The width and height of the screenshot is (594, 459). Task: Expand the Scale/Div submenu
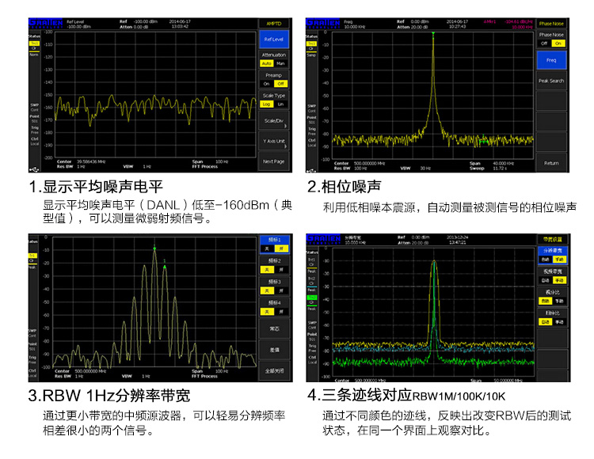tap(273, 122)
